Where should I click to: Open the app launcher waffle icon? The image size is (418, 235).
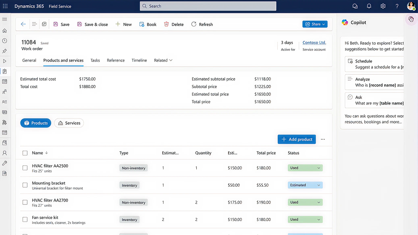coord(5,6)
